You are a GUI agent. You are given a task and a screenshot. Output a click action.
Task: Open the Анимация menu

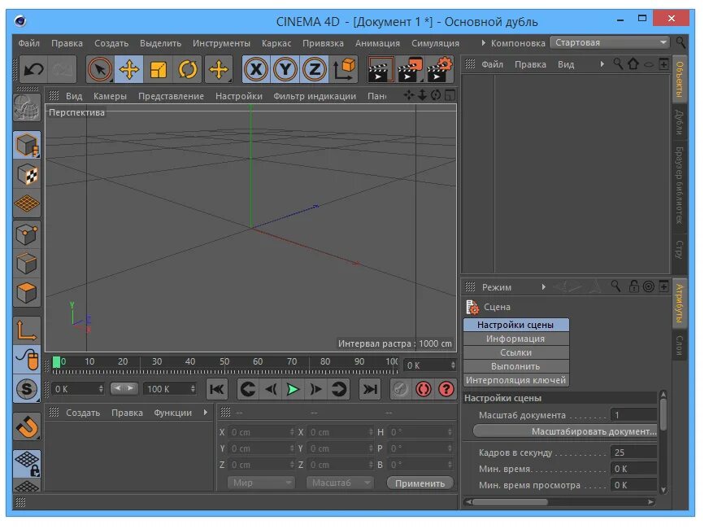click(377, 43)
